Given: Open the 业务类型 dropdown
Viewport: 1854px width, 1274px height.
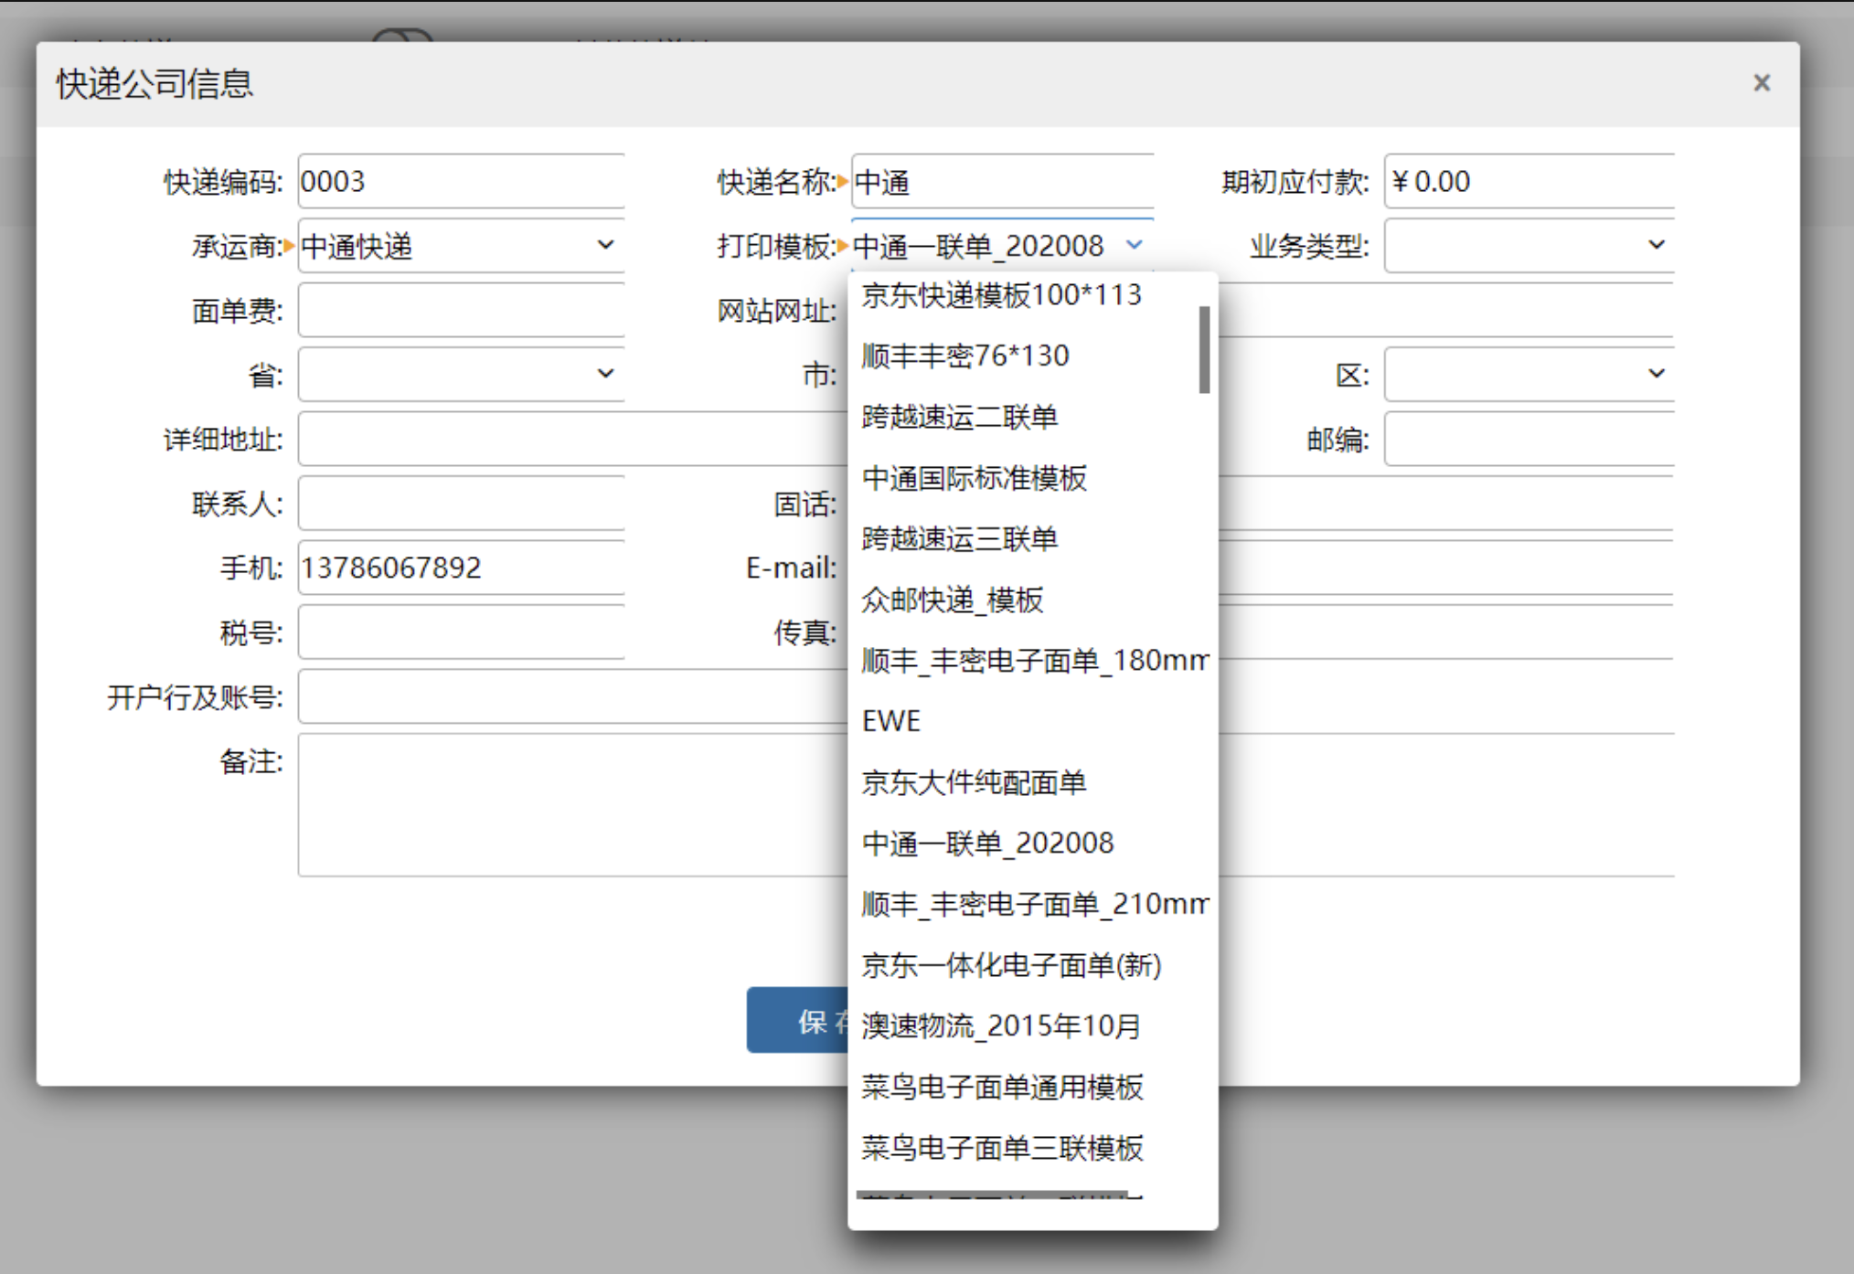Looking at the screenshot, I should point(1656,245).
